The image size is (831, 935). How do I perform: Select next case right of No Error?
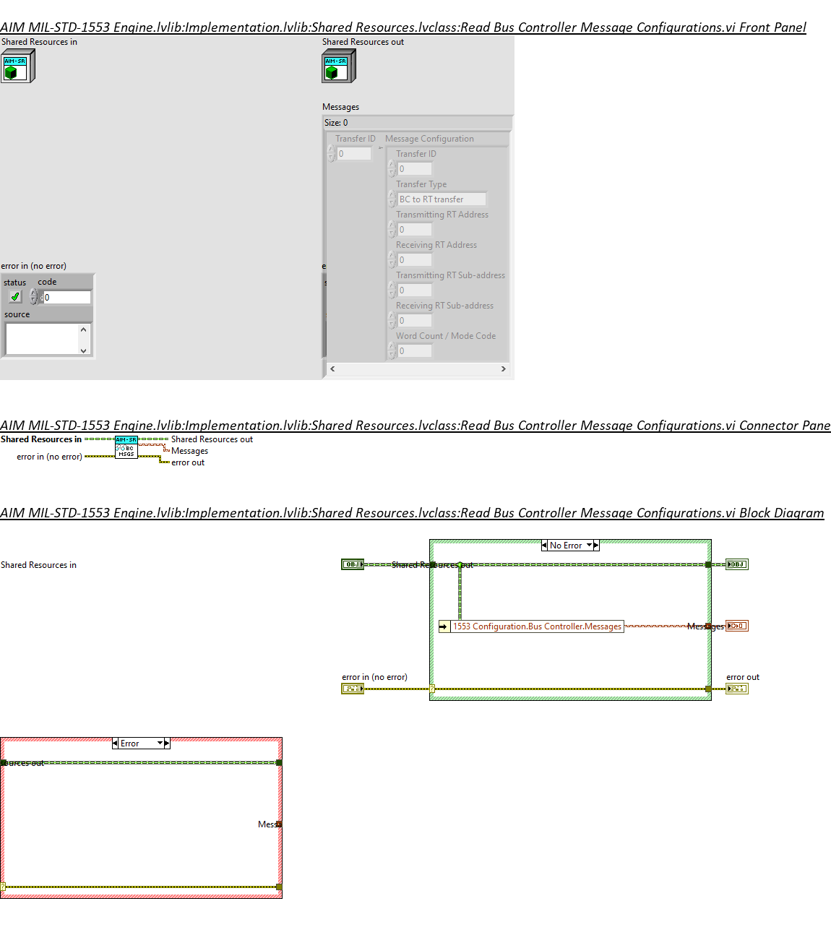click(x=596, y=546)
